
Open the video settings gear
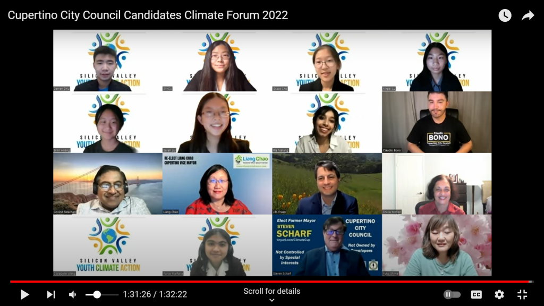point(499,294)
